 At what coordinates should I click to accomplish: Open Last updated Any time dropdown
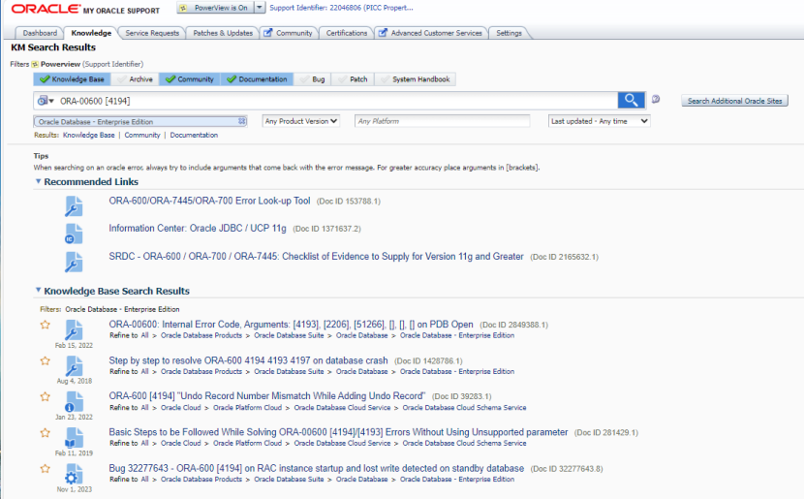point(599,121)
